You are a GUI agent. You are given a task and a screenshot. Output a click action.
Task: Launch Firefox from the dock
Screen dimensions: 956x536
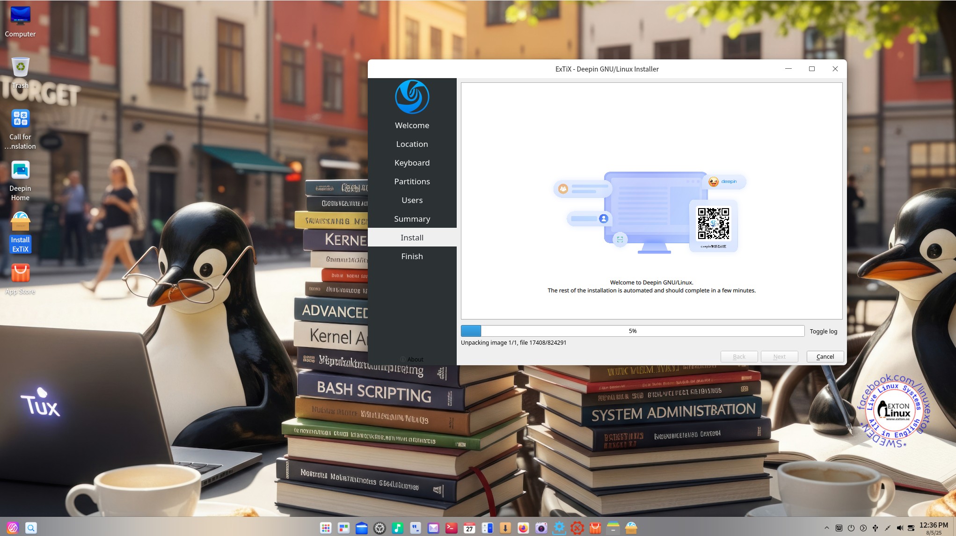(x=523, y=528)
